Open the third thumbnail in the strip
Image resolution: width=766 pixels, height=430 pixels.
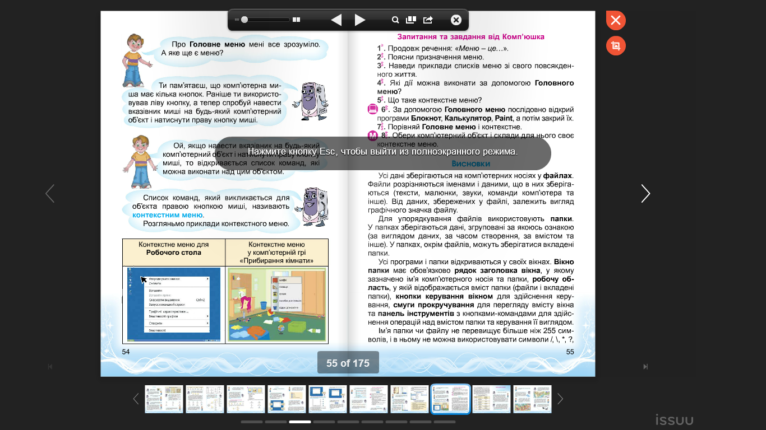coord(246,399)
